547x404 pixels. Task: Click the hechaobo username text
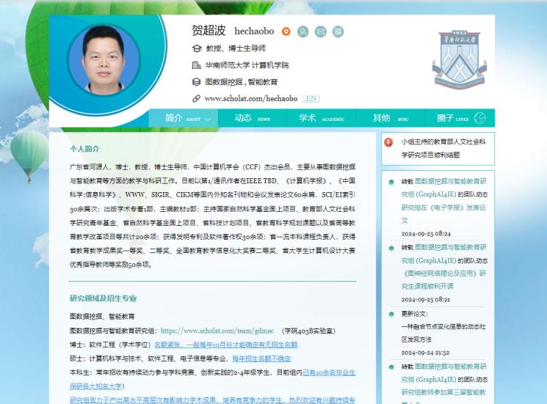coord(254,32)
